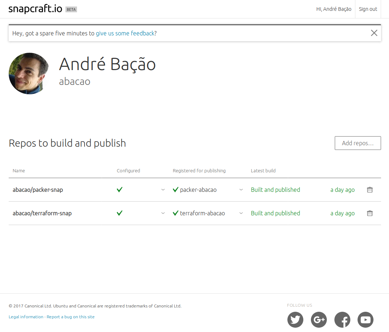Click the Add repos… button
Image resolution: width=389 pixels, height=332 pixels.
click(x=358, y=143)
